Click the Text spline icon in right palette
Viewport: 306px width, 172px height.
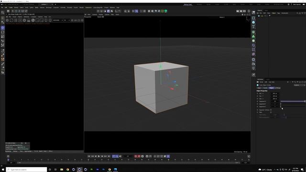253,27
